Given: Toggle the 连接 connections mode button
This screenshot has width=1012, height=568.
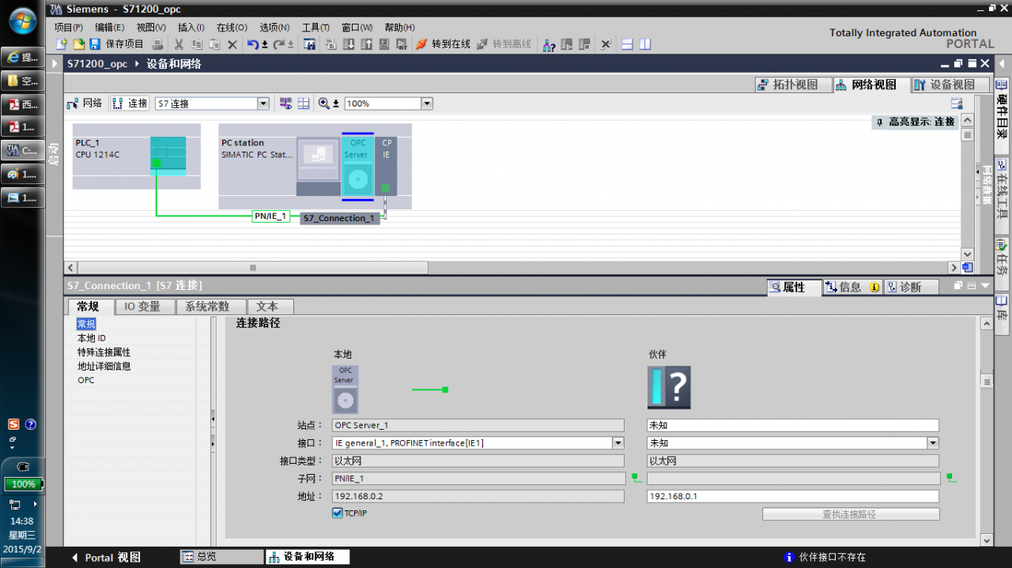Looking at the screenshot, I should tap(130, 103).
